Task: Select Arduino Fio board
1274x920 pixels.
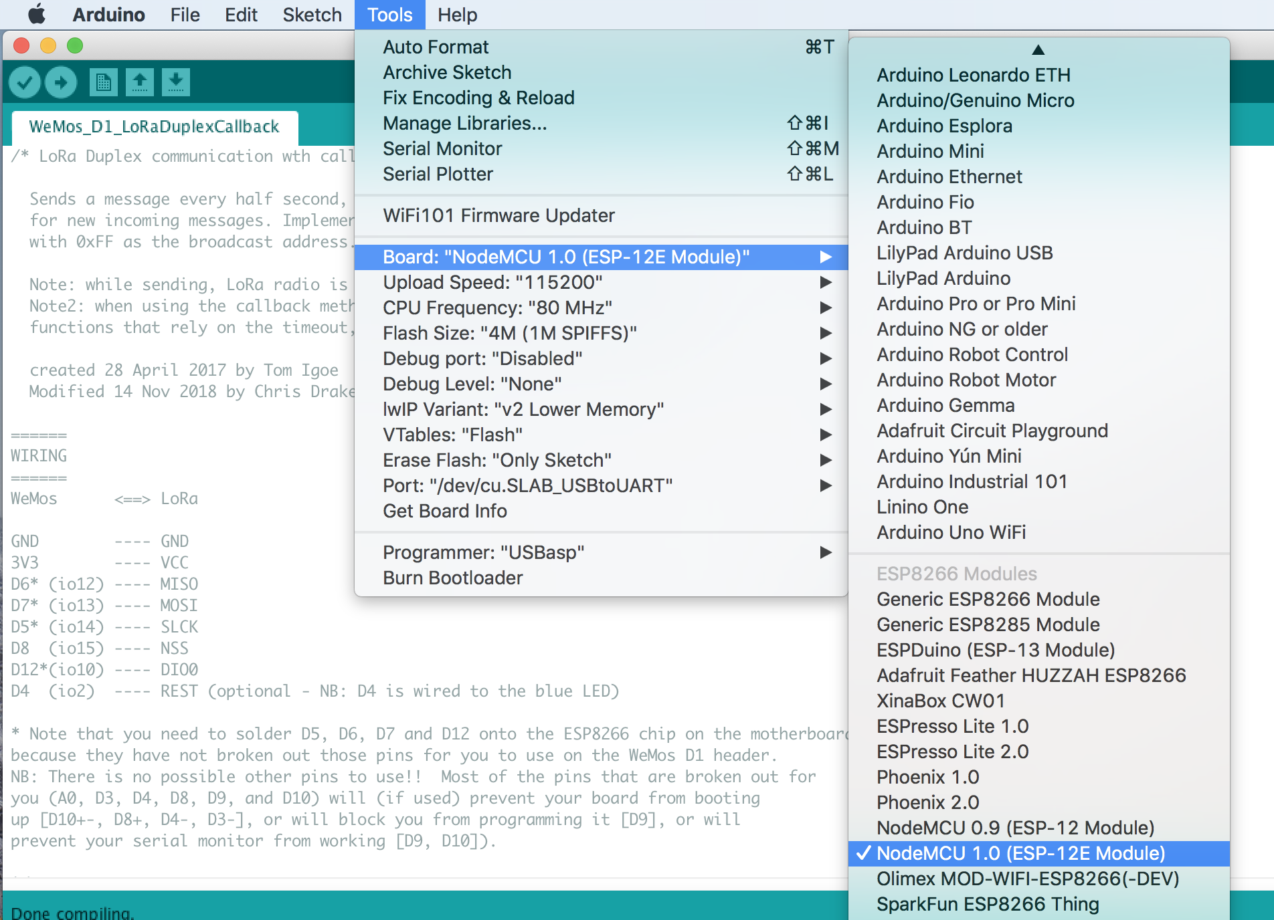Action: [1039, 202]
